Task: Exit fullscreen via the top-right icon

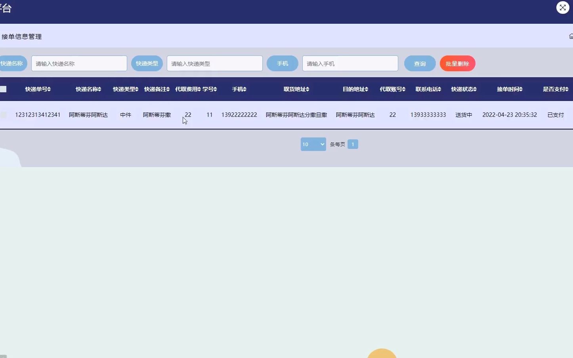Action: (563, 8)
